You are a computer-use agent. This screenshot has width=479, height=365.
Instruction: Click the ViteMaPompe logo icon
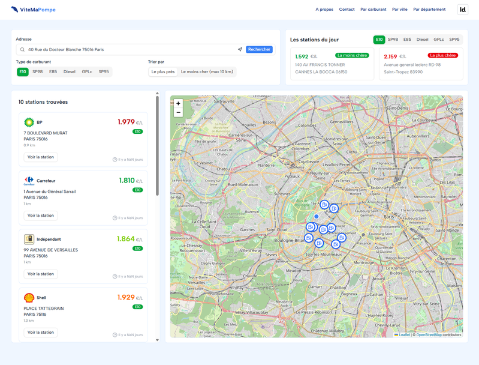point(14,10)
